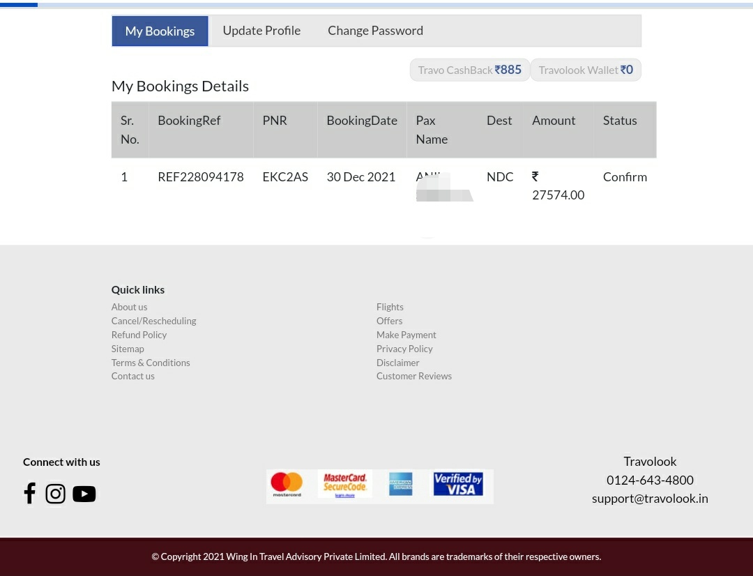This screenshot has height=576, width=753.
Task: Open the Terms & Conditions link
Action: [151, 363]
